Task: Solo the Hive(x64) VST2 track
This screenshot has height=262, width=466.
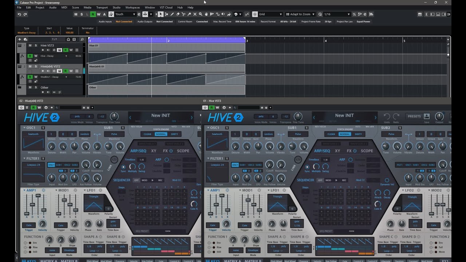Action: [36, 67]
